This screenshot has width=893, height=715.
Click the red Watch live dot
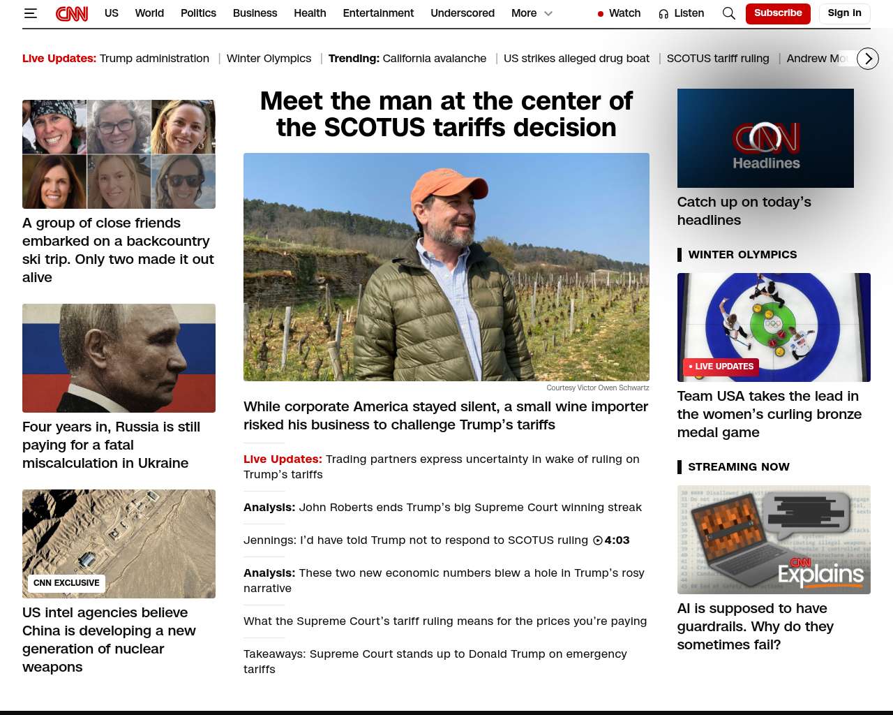(x=601, y=14)
